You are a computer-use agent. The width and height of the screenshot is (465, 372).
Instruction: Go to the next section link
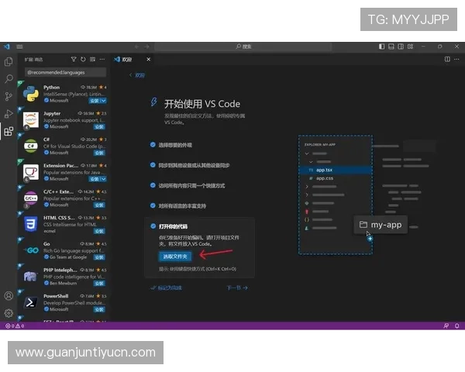[237, 288]
